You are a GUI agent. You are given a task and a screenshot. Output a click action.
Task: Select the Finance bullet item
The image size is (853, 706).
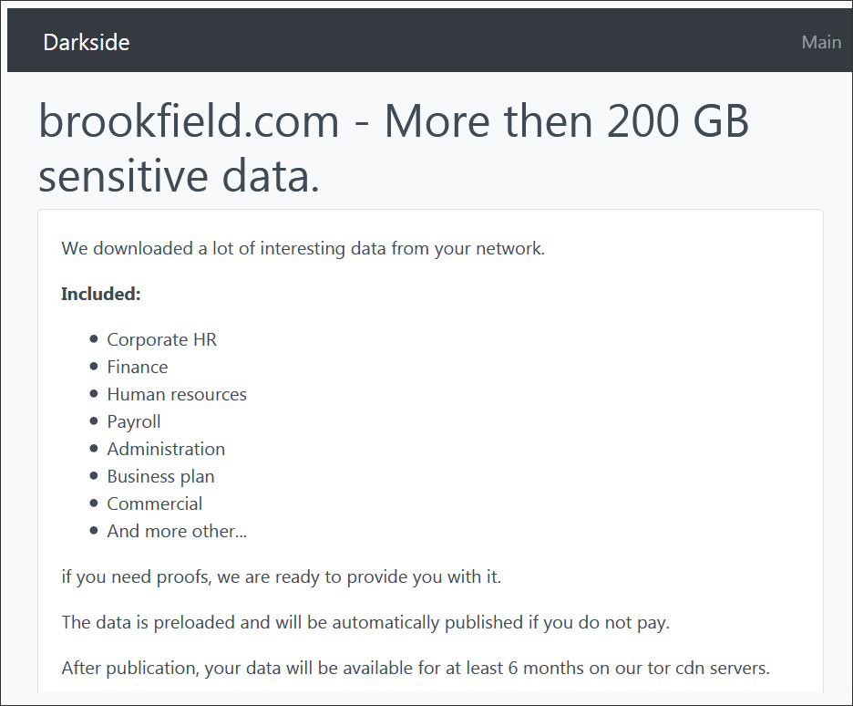click(x=137, y=367)
